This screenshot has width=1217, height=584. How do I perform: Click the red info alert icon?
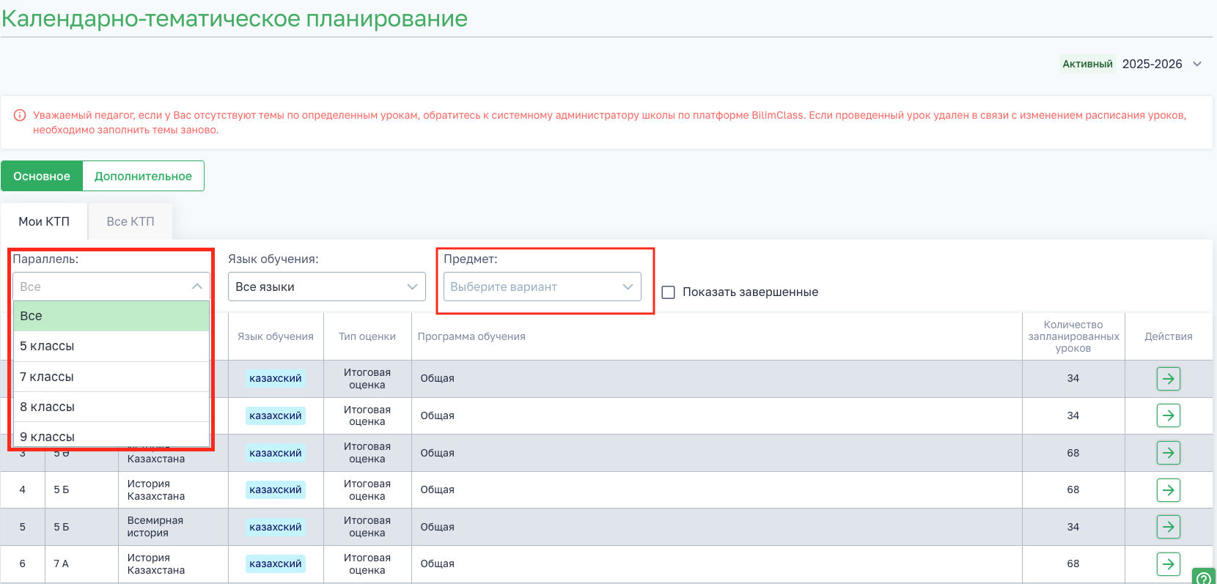click(21, 115)
